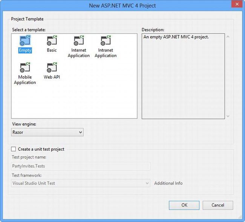Close the New ASP.NET MVC 4 Project dialog
This screenshot has width=245, height=222.
pos(237,4)
